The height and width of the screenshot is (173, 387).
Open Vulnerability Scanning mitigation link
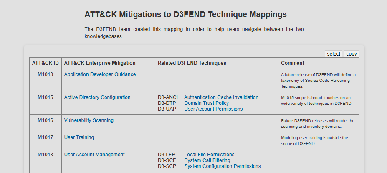(89, 120)
